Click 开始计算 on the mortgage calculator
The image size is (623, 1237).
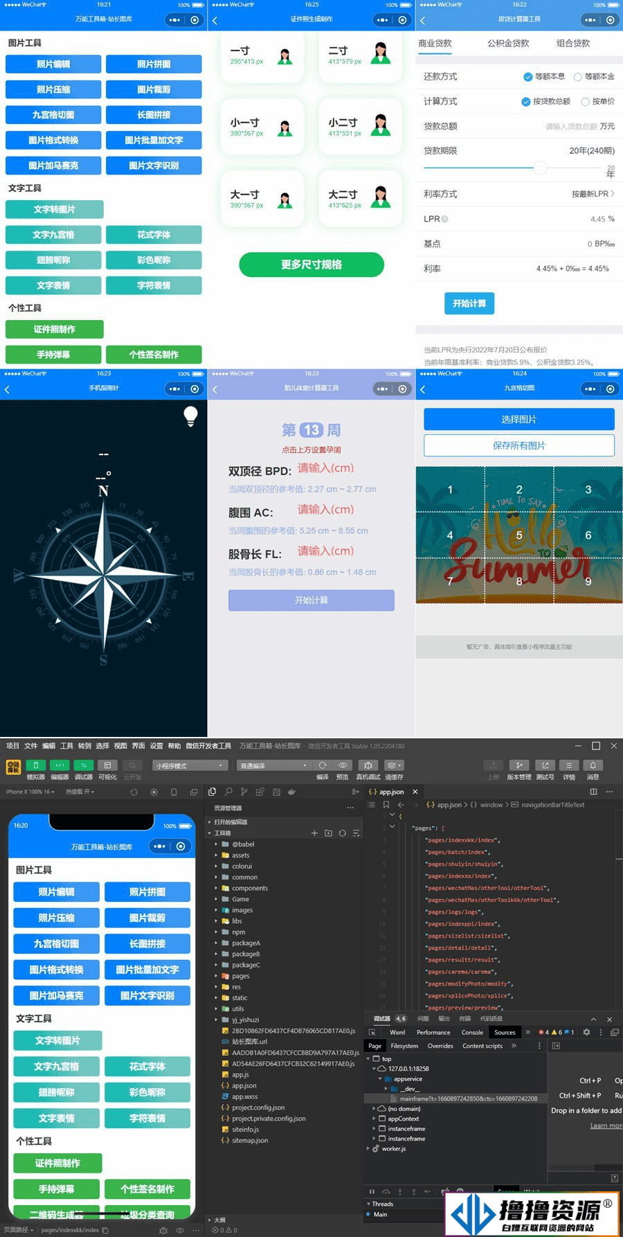pyautogui.click(x=469, y=303)
